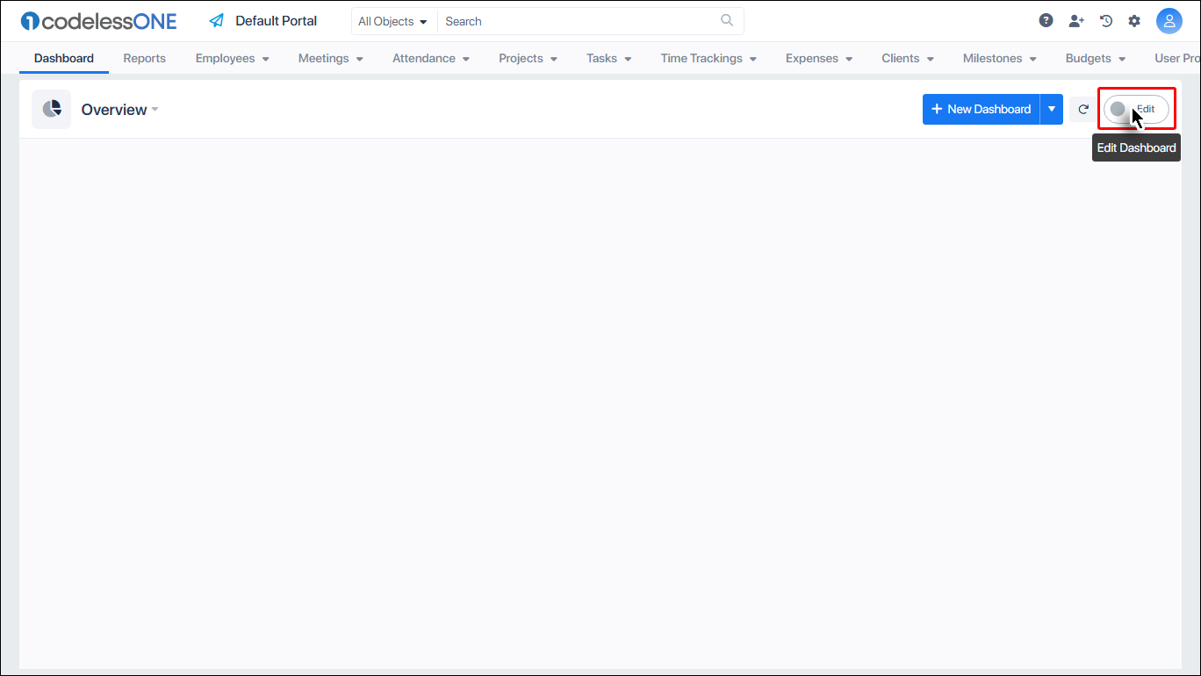Open the Help icon in header

click(x=1046, y=20)
